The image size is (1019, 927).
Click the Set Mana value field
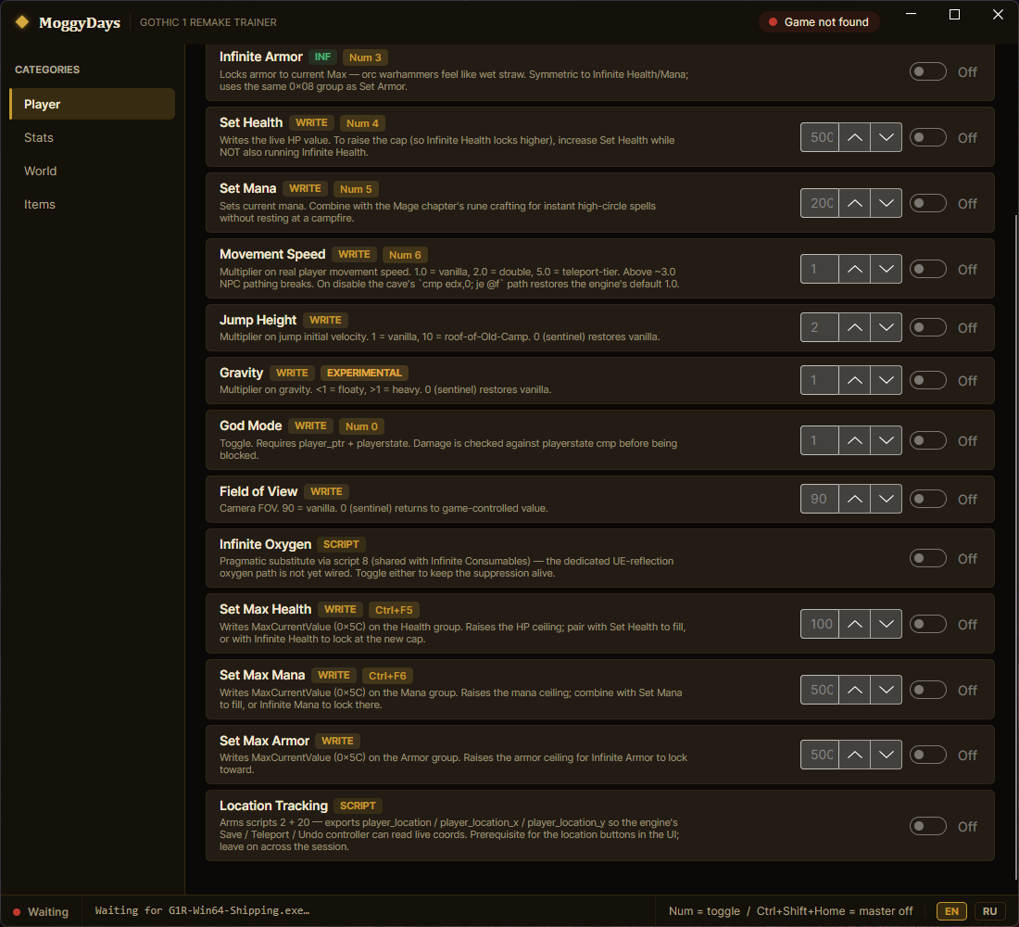tap(820, 203)
